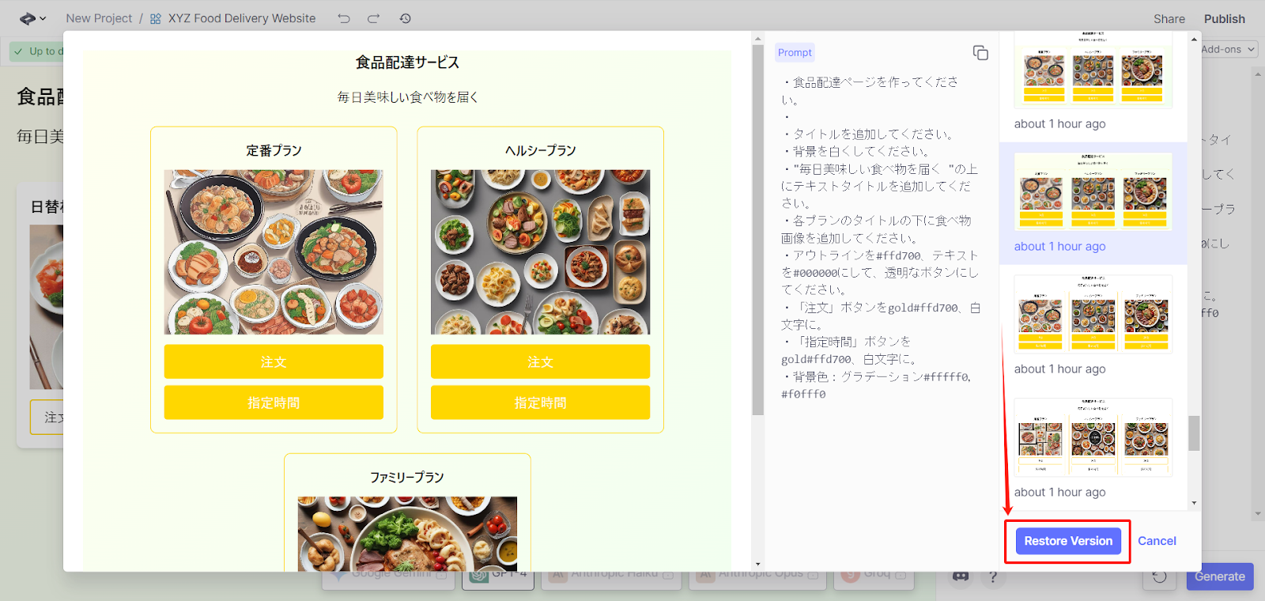
Task: Click 指定時間 button under ヘルシープラン
Action: [540, 403]
